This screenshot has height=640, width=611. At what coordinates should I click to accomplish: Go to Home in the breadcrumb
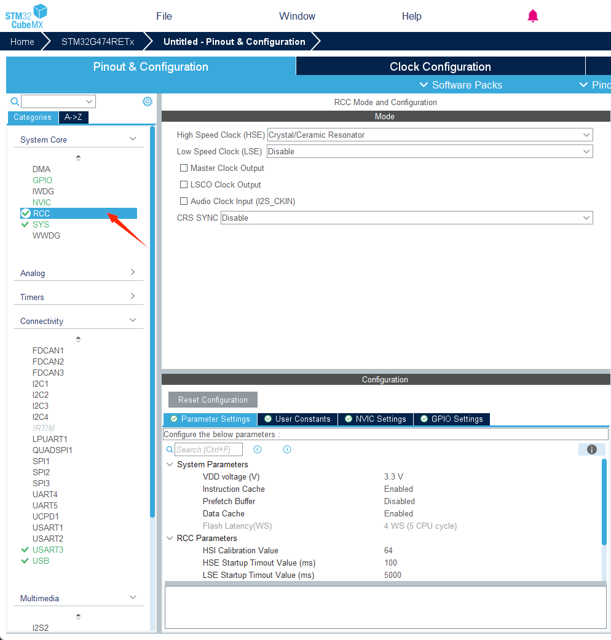pyautogui.click(x=22, y=42)
